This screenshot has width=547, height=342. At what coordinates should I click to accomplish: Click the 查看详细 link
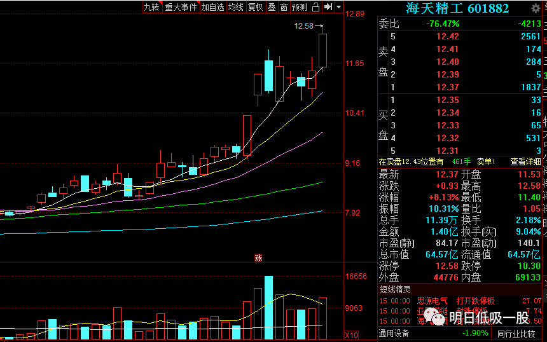[x=526, y=161]
